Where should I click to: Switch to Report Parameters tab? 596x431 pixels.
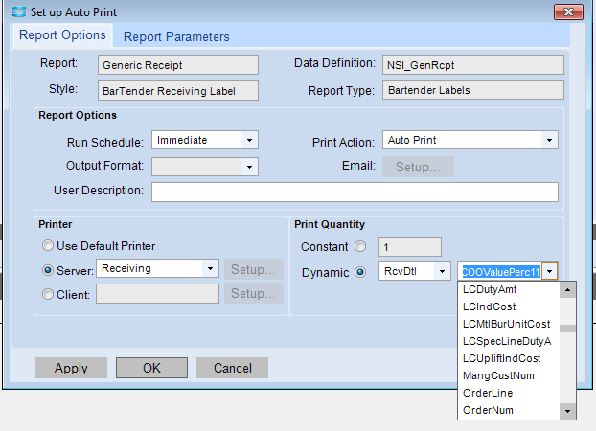[176, 36]
